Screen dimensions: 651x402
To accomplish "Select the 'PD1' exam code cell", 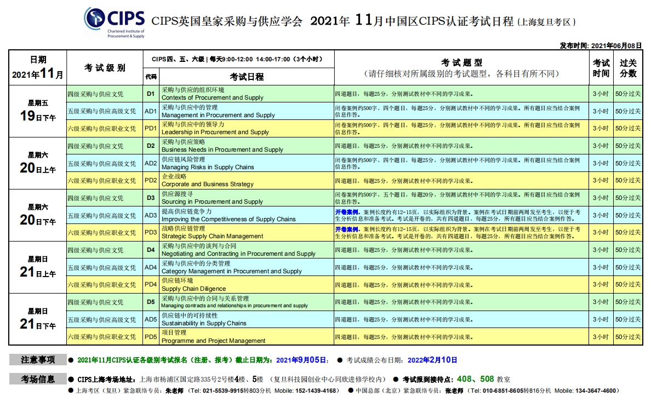I will click(x=151, y=129).
